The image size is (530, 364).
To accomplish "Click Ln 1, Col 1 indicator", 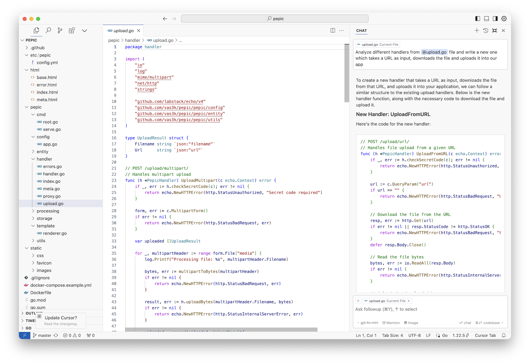I will point(366,335).
